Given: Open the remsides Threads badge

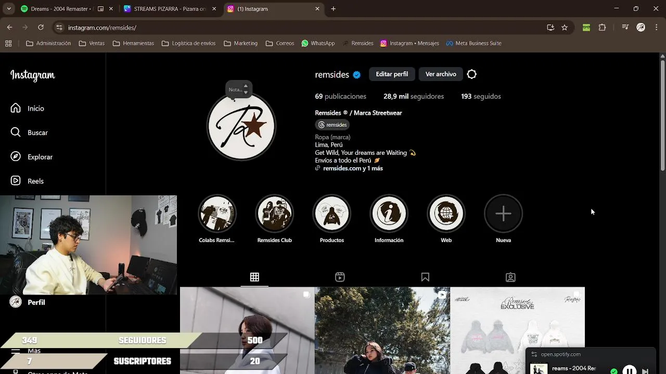Looking at the screenshot, I should (332, 125).
